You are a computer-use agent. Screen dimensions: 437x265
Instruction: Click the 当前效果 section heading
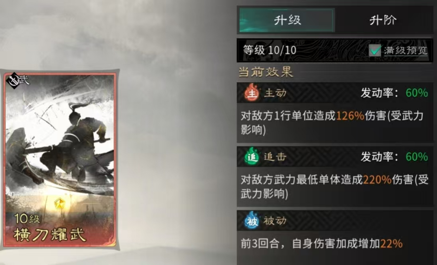265,72
